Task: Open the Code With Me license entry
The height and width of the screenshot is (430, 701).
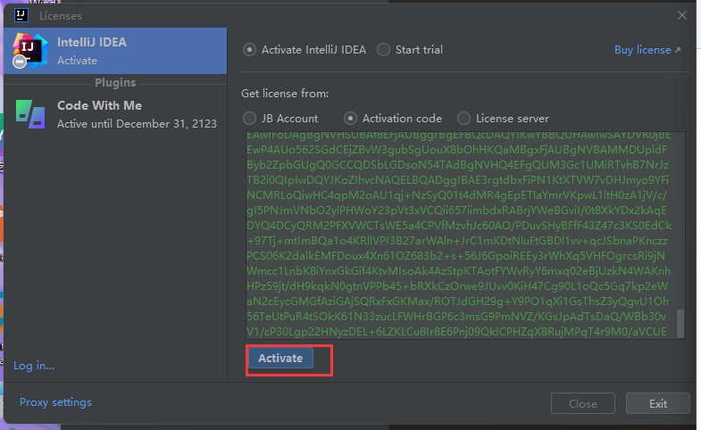Action: [115, 114]
